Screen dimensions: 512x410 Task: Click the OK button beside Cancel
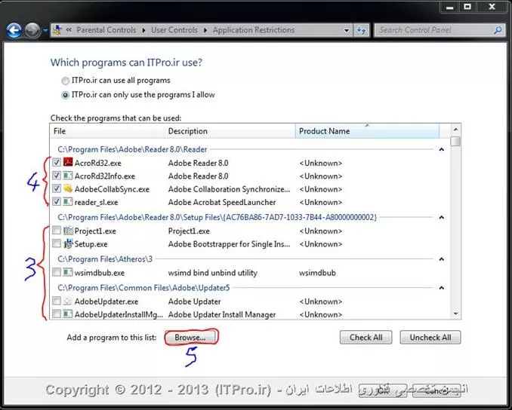click(383, 390)
